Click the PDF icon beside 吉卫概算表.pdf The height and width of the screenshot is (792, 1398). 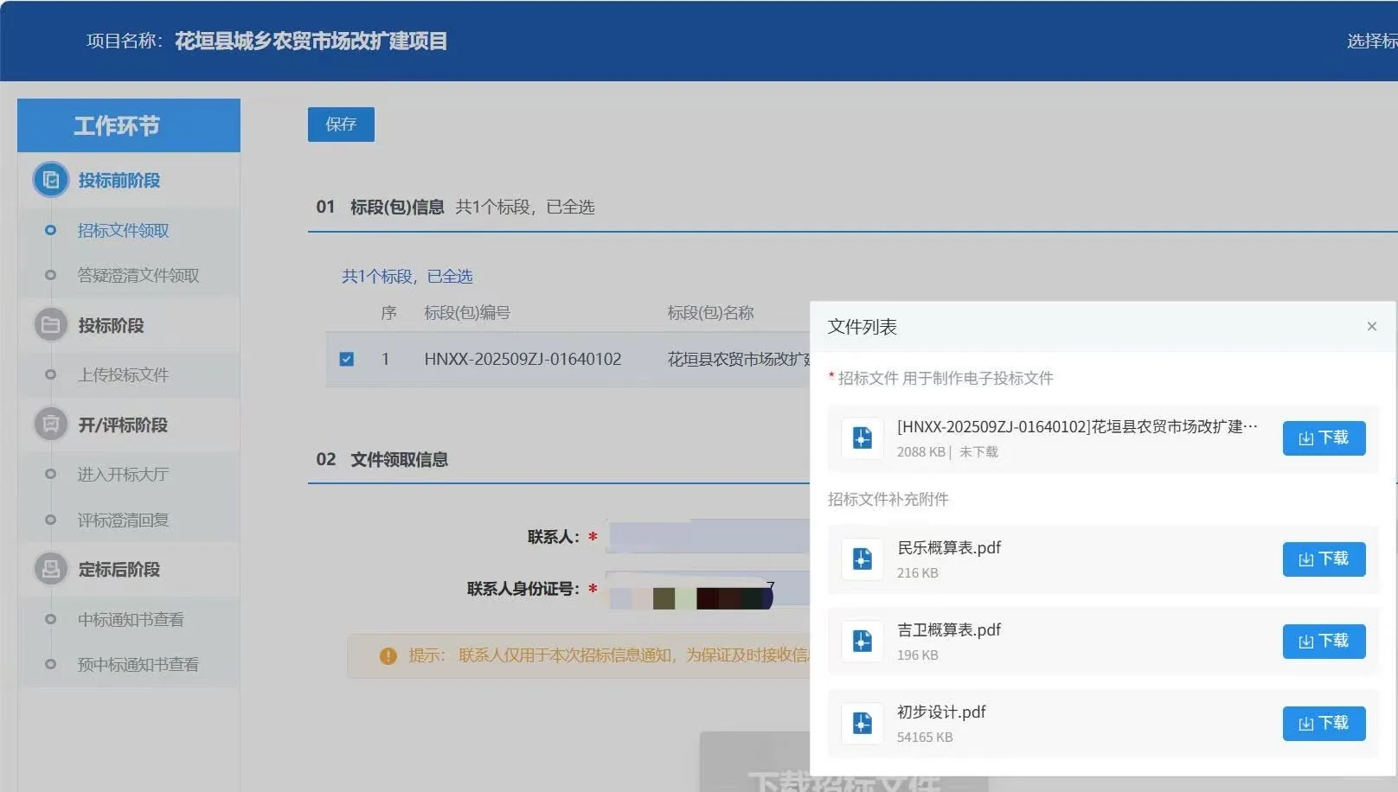point(862,641)
